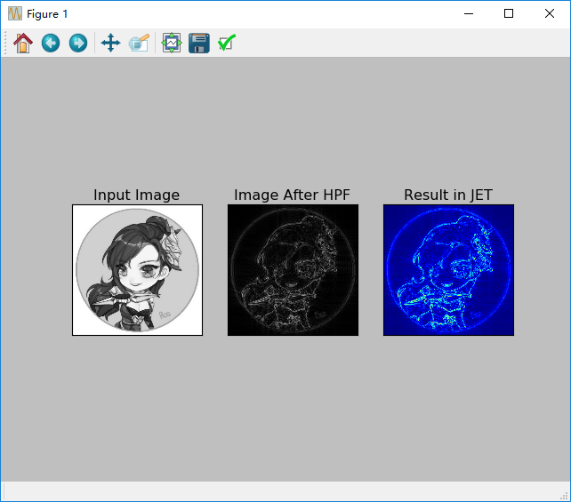Close the Figure 1 window
Image resolution: width=571 pixels, height=502 pixels.
[550, 14]
